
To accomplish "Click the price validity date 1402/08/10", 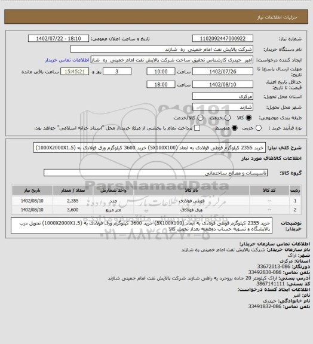I will point(223,84).
